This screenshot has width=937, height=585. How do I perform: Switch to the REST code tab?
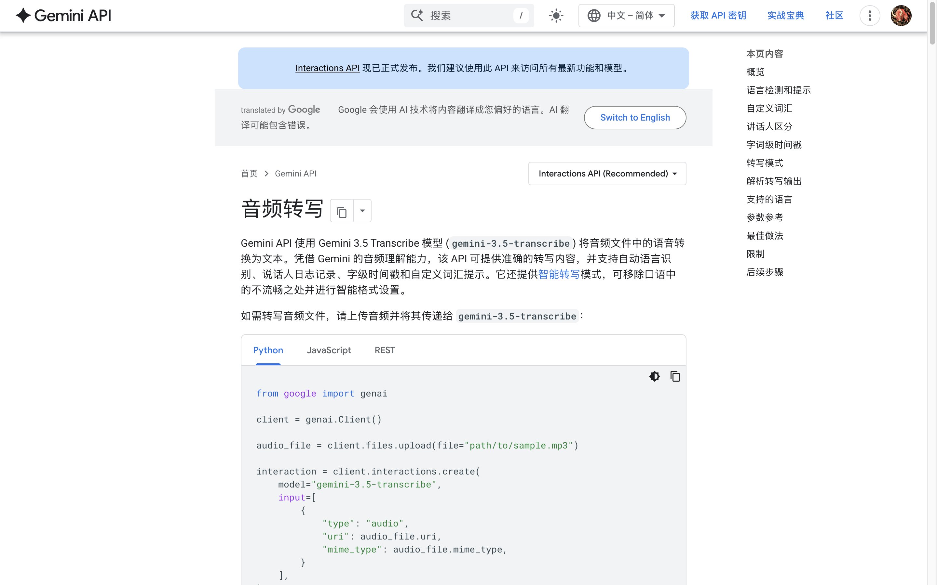click(385, 350)
